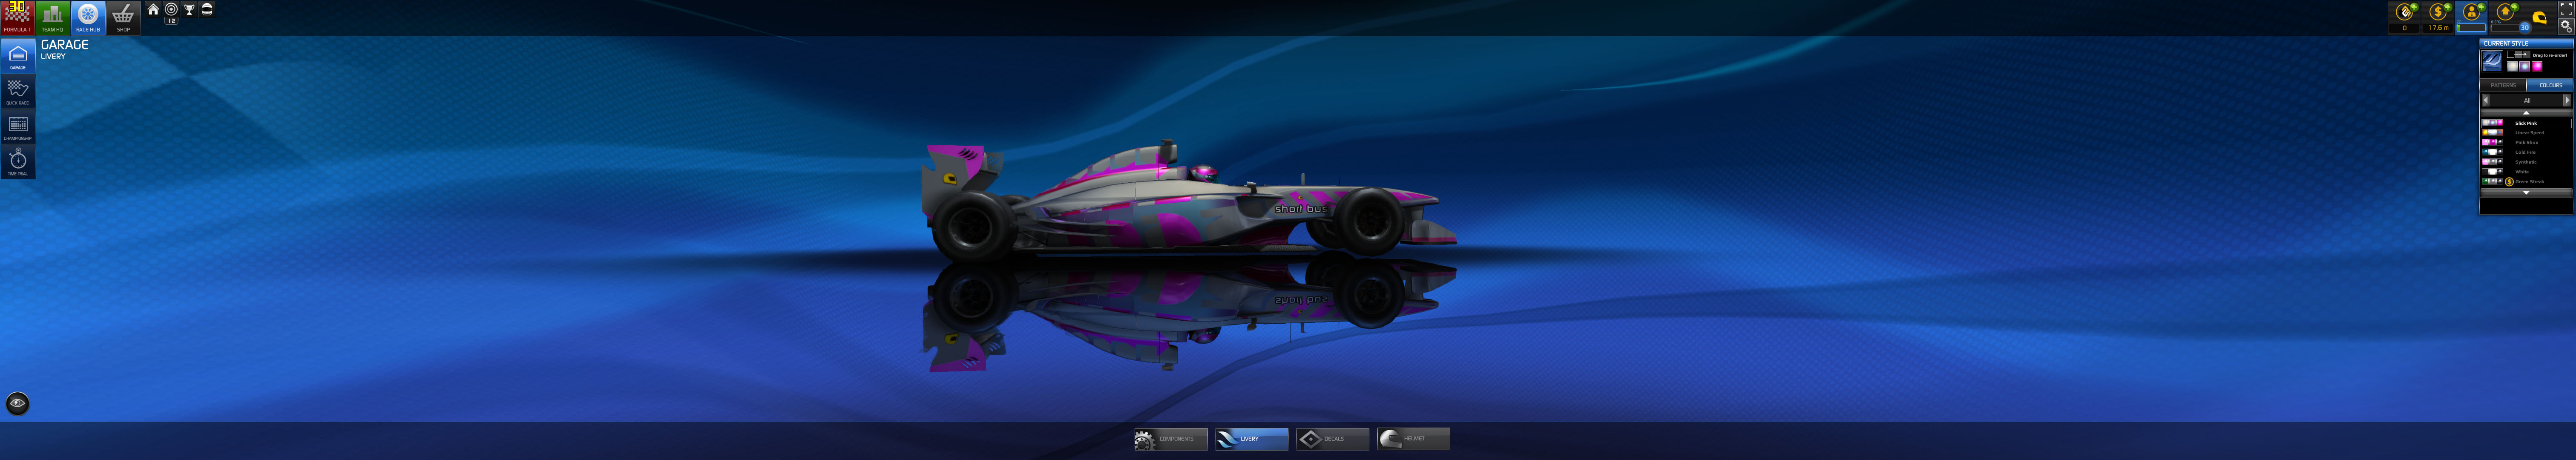Select the Synthetic colour scheme
The image size is (2576, 460).
click(x=2526, y=161)
